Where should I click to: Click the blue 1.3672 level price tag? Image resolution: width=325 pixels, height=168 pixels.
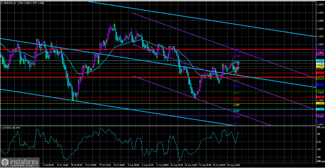(x=320, y=85)
